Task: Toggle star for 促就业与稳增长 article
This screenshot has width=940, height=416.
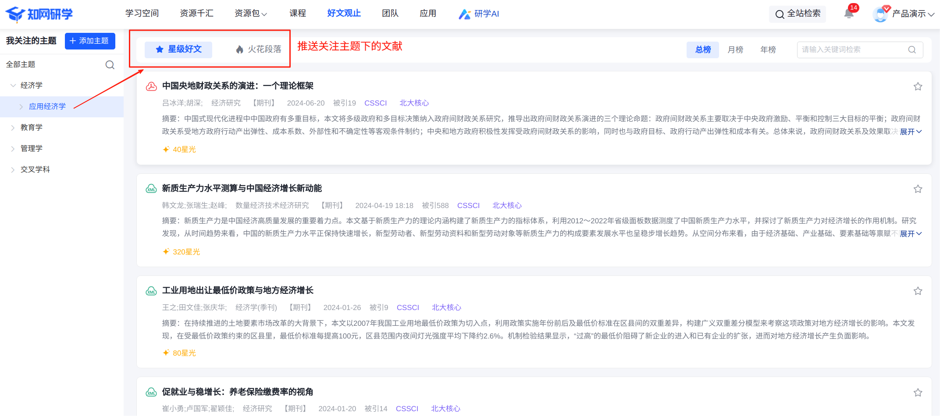Action: [x=918, y=393]
